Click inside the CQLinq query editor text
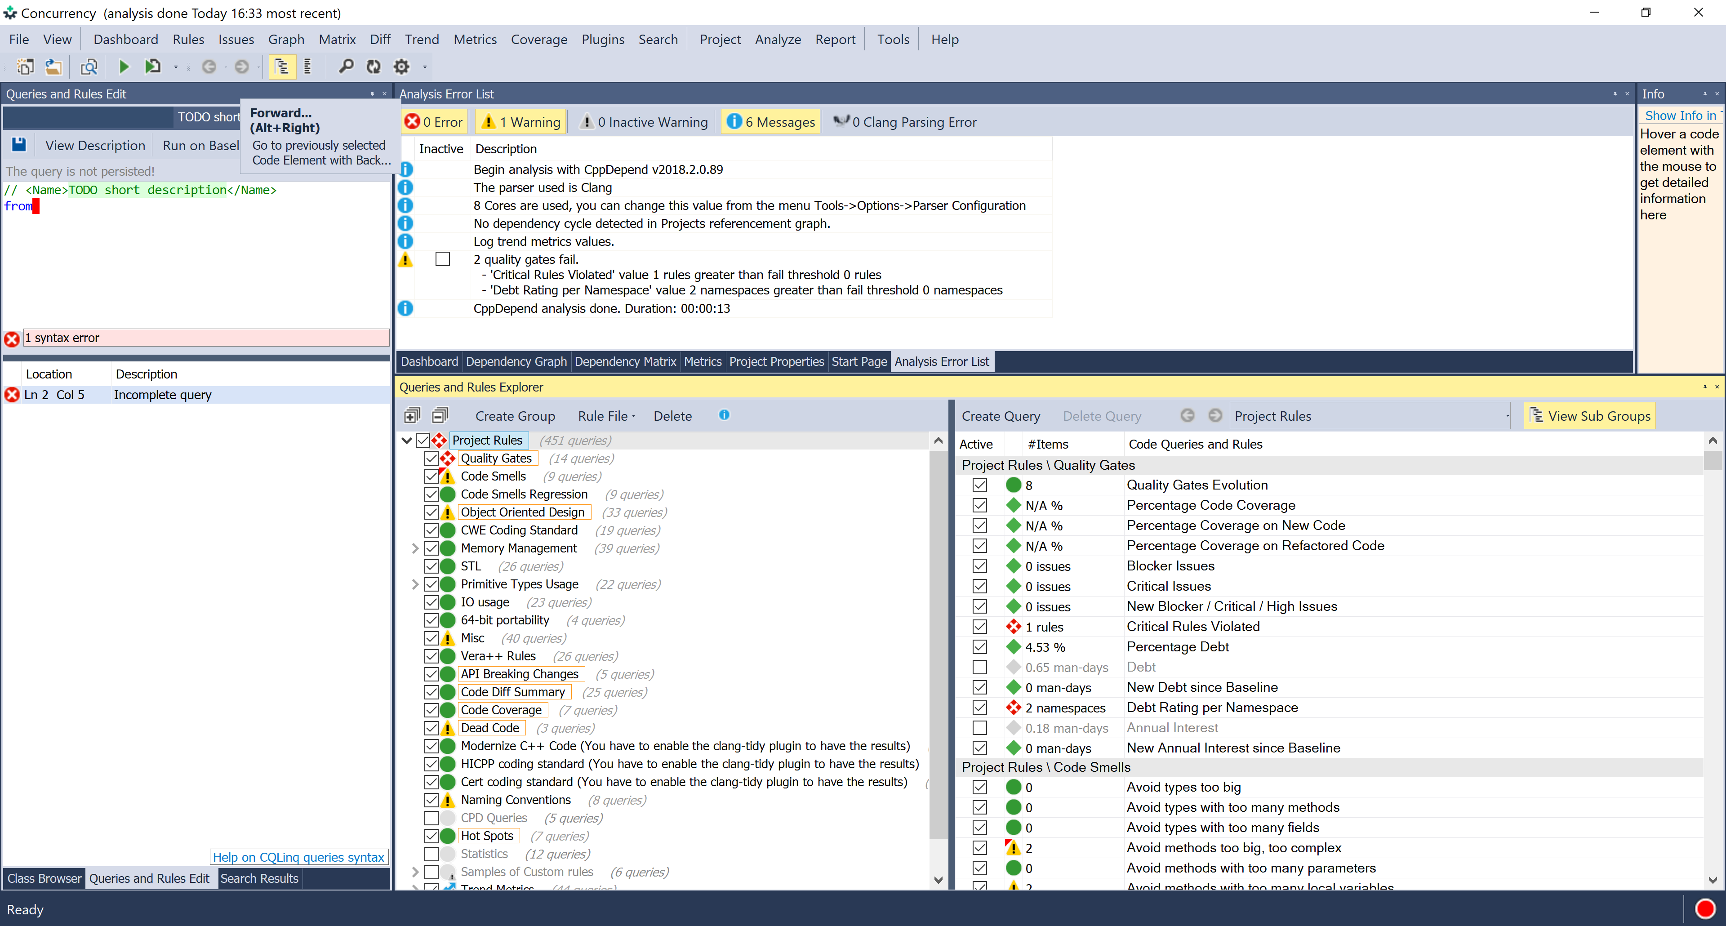 pos(196,254)
